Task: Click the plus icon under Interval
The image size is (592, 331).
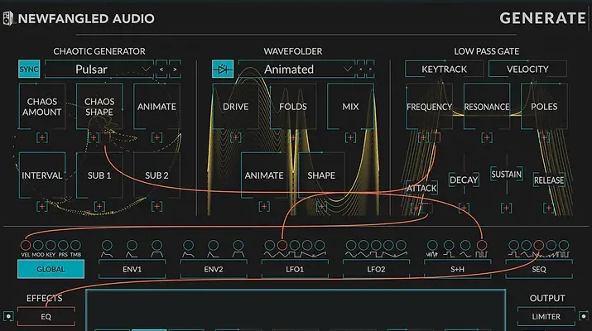Action: tap(41, 206)
